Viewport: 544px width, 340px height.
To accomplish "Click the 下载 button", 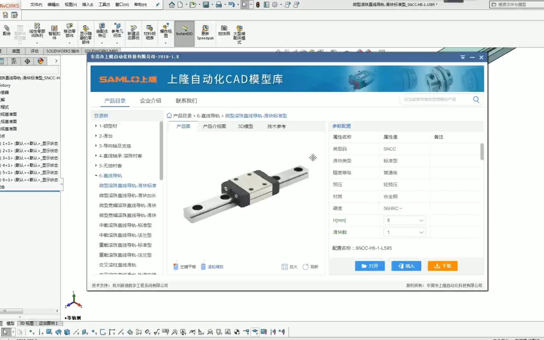I will click(x=443, y=266).
